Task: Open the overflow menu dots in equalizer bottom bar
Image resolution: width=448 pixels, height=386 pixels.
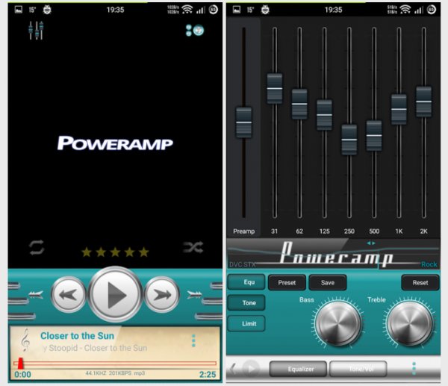Action: point(414,369)
